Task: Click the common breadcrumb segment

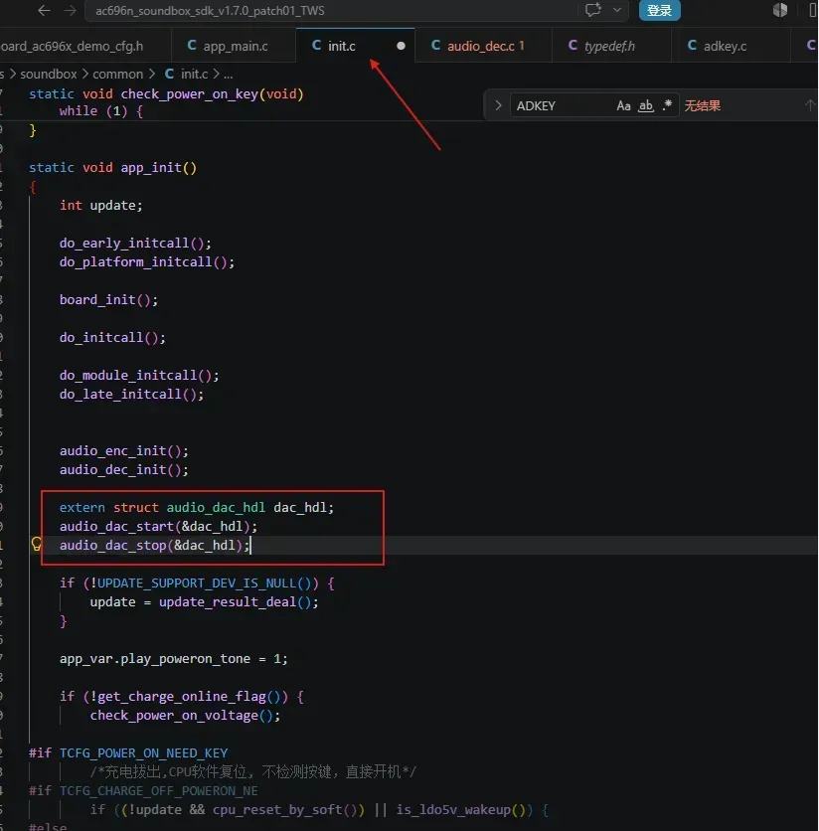Action: (x=117, y=75)
